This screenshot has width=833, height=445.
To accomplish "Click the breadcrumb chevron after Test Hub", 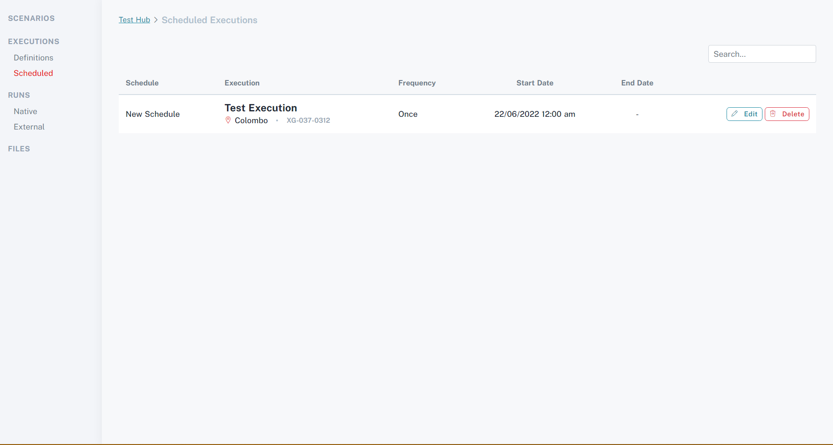I will pyautogui.click(x=156, y=20).
